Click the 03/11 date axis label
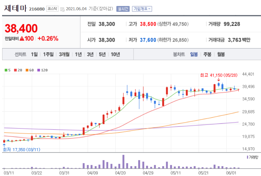This screenshot has height=176, width=261. 9,173
